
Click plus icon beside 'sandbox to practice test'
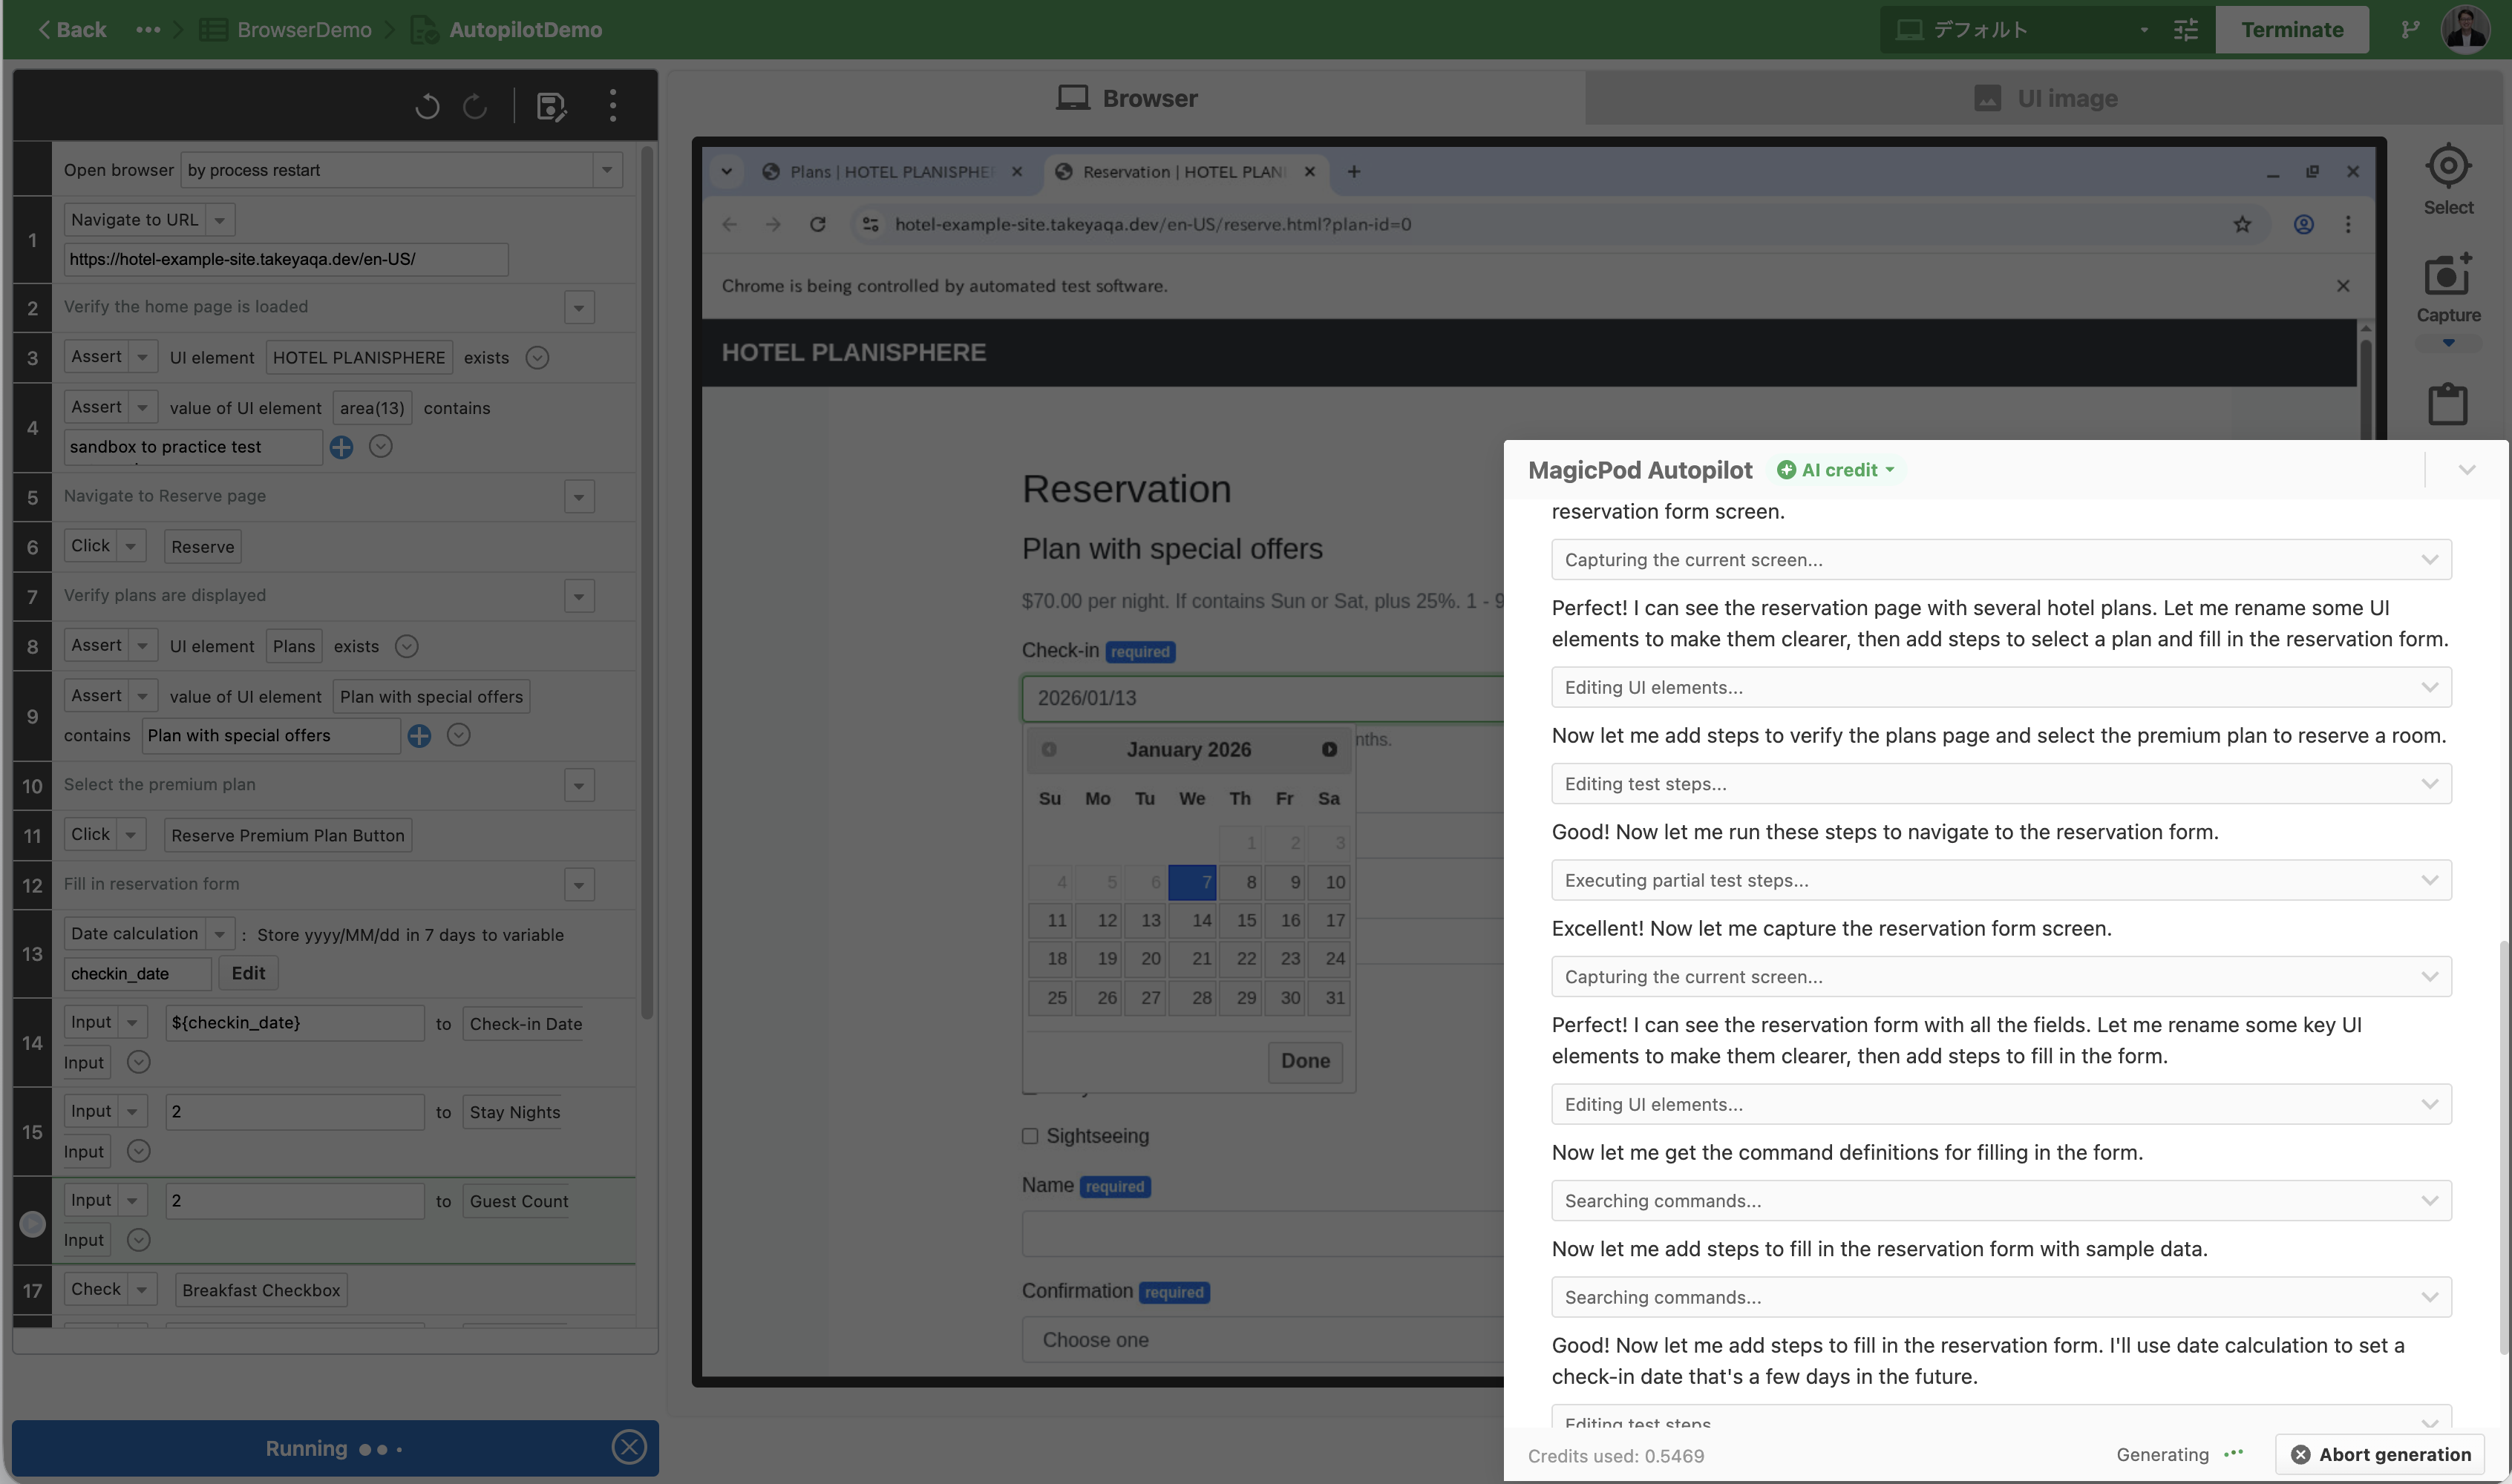click(x=341, y=447)
